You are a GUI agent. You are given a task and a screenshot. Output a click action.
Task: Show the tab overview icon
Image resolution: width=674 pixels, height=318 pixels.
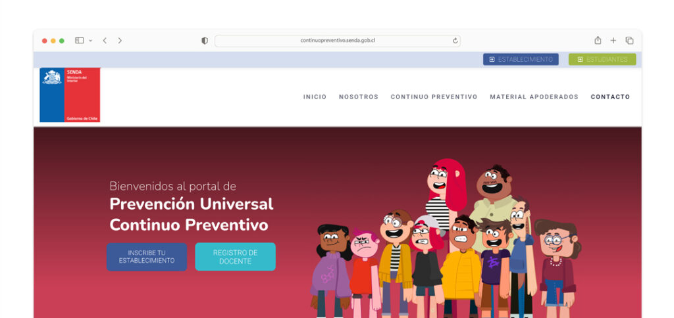(629, 40)
